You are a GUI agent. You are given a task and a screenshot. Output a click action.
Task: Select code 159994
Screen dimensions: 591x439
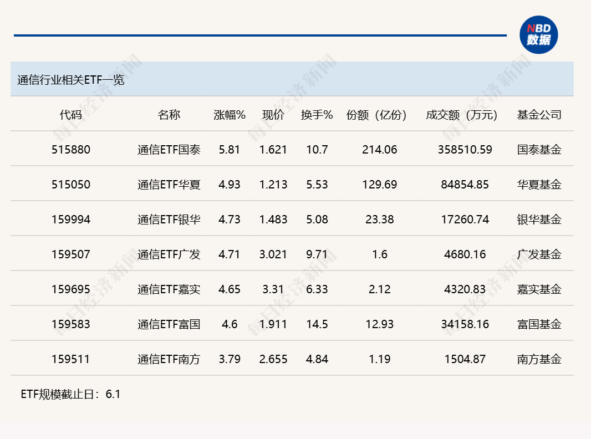(71, 219)
